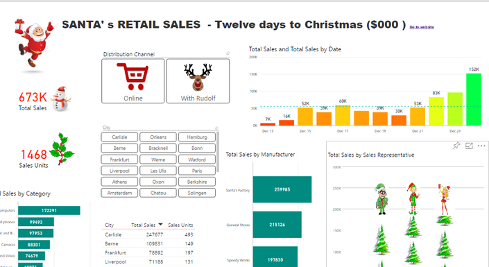Toggle the Hamburg city filter
Viewport: 489px width, 267px height.
[197, 137]
